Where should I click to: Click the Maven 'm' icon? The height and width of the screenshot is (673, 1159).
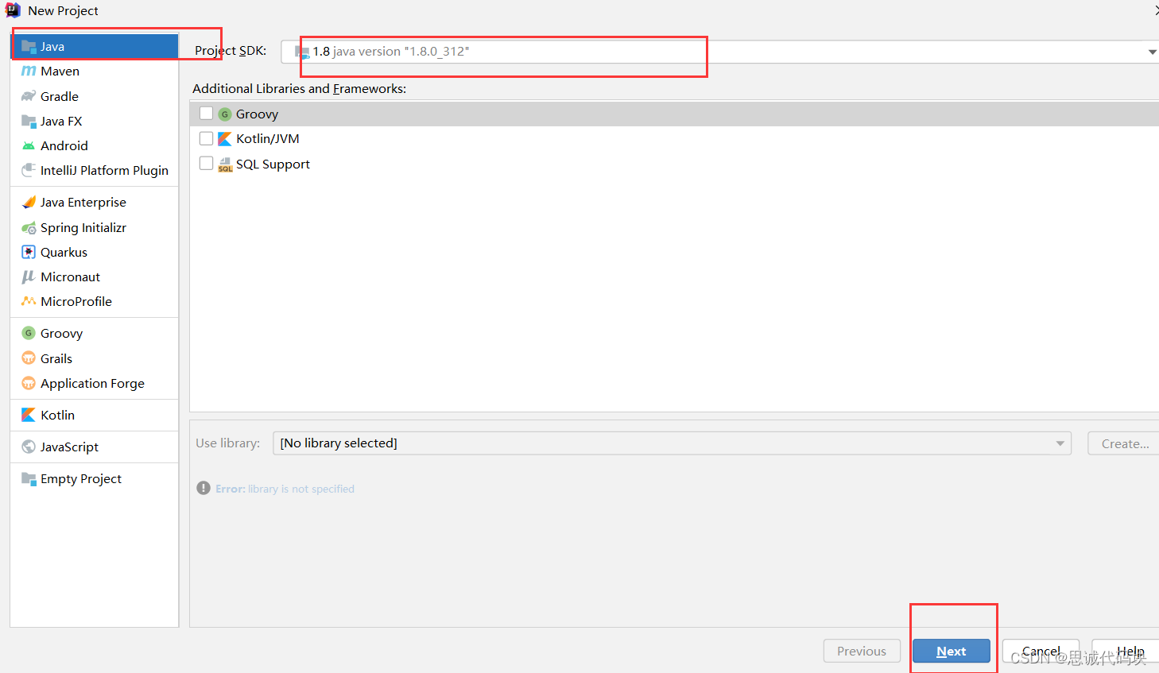(x=29, y=72)
